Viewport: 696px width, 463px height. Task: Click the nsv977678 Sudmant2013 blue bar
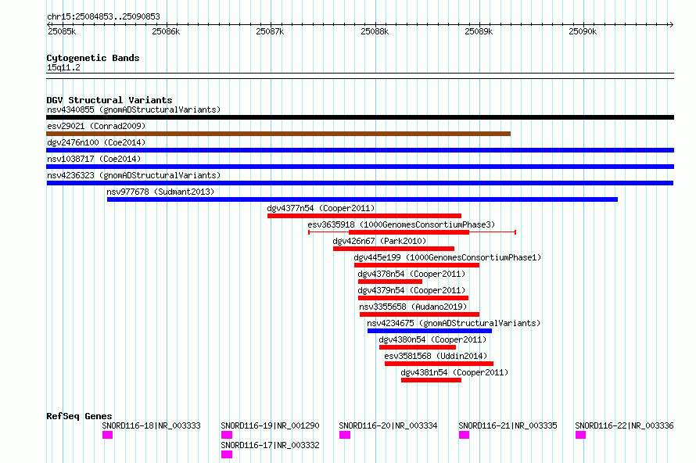(x=362, y=199)
